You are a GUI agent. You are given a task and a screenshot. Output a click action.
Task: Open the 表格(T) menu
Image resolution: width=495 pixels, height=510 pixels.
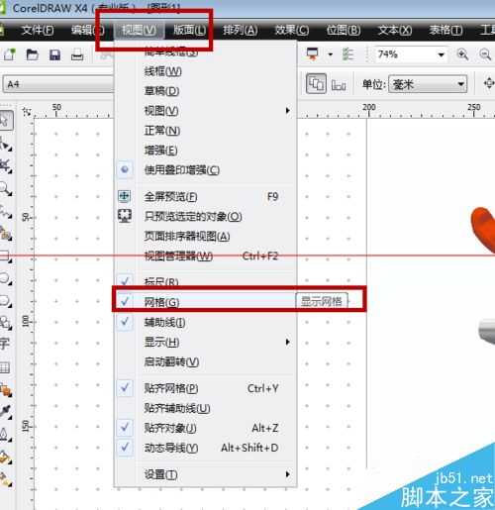pyautogui.click(x=445, y=31)
